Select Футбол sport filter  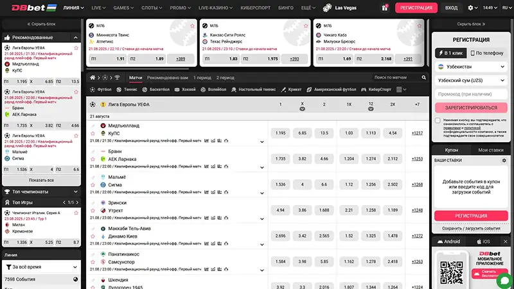point(101,89)
